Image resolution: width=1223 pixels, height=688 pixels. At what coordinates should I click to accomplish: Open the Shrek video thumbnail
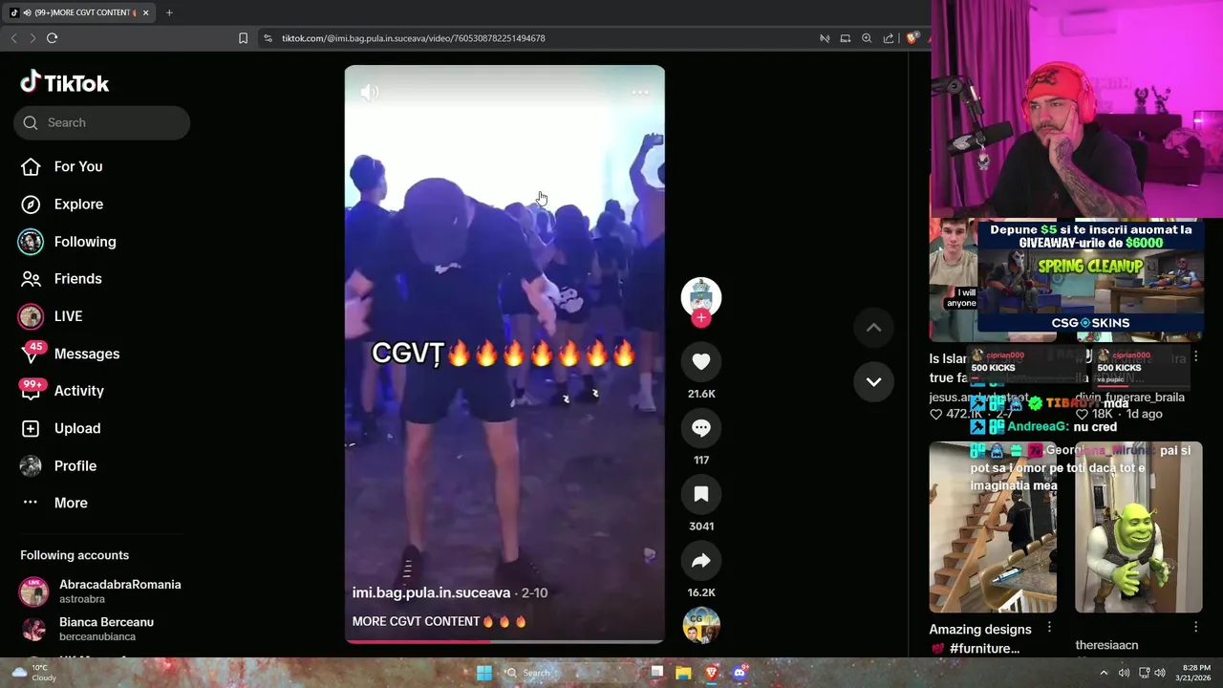[x=1138, y=527]
